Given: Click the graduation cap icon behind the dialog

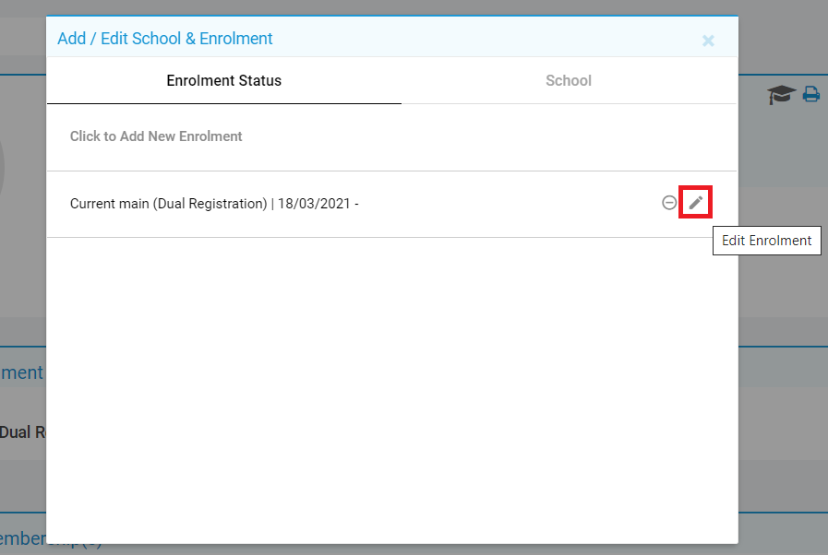Looking at the screenshot, I should coord(781,94).
